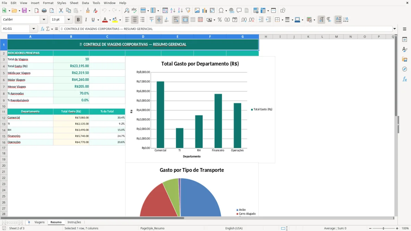This screenshot has width=411, height=231.
Task: Open Find & Replace magnifier icon
Action: pos(126,11)
